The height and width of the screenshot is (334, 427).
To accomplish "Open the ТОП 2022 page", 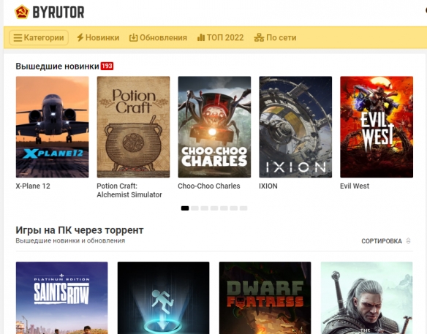I will pos(225,37).
